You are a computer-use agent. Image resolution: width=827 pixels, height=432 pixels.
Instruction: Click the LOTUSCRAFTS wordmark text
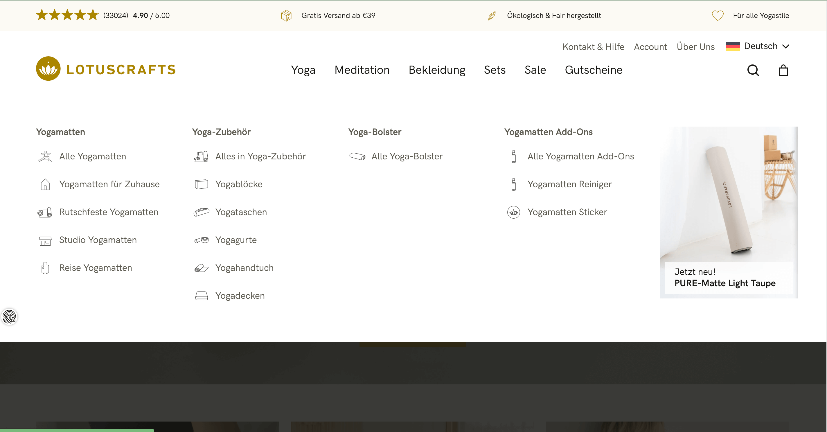click(x=121, y=70)
